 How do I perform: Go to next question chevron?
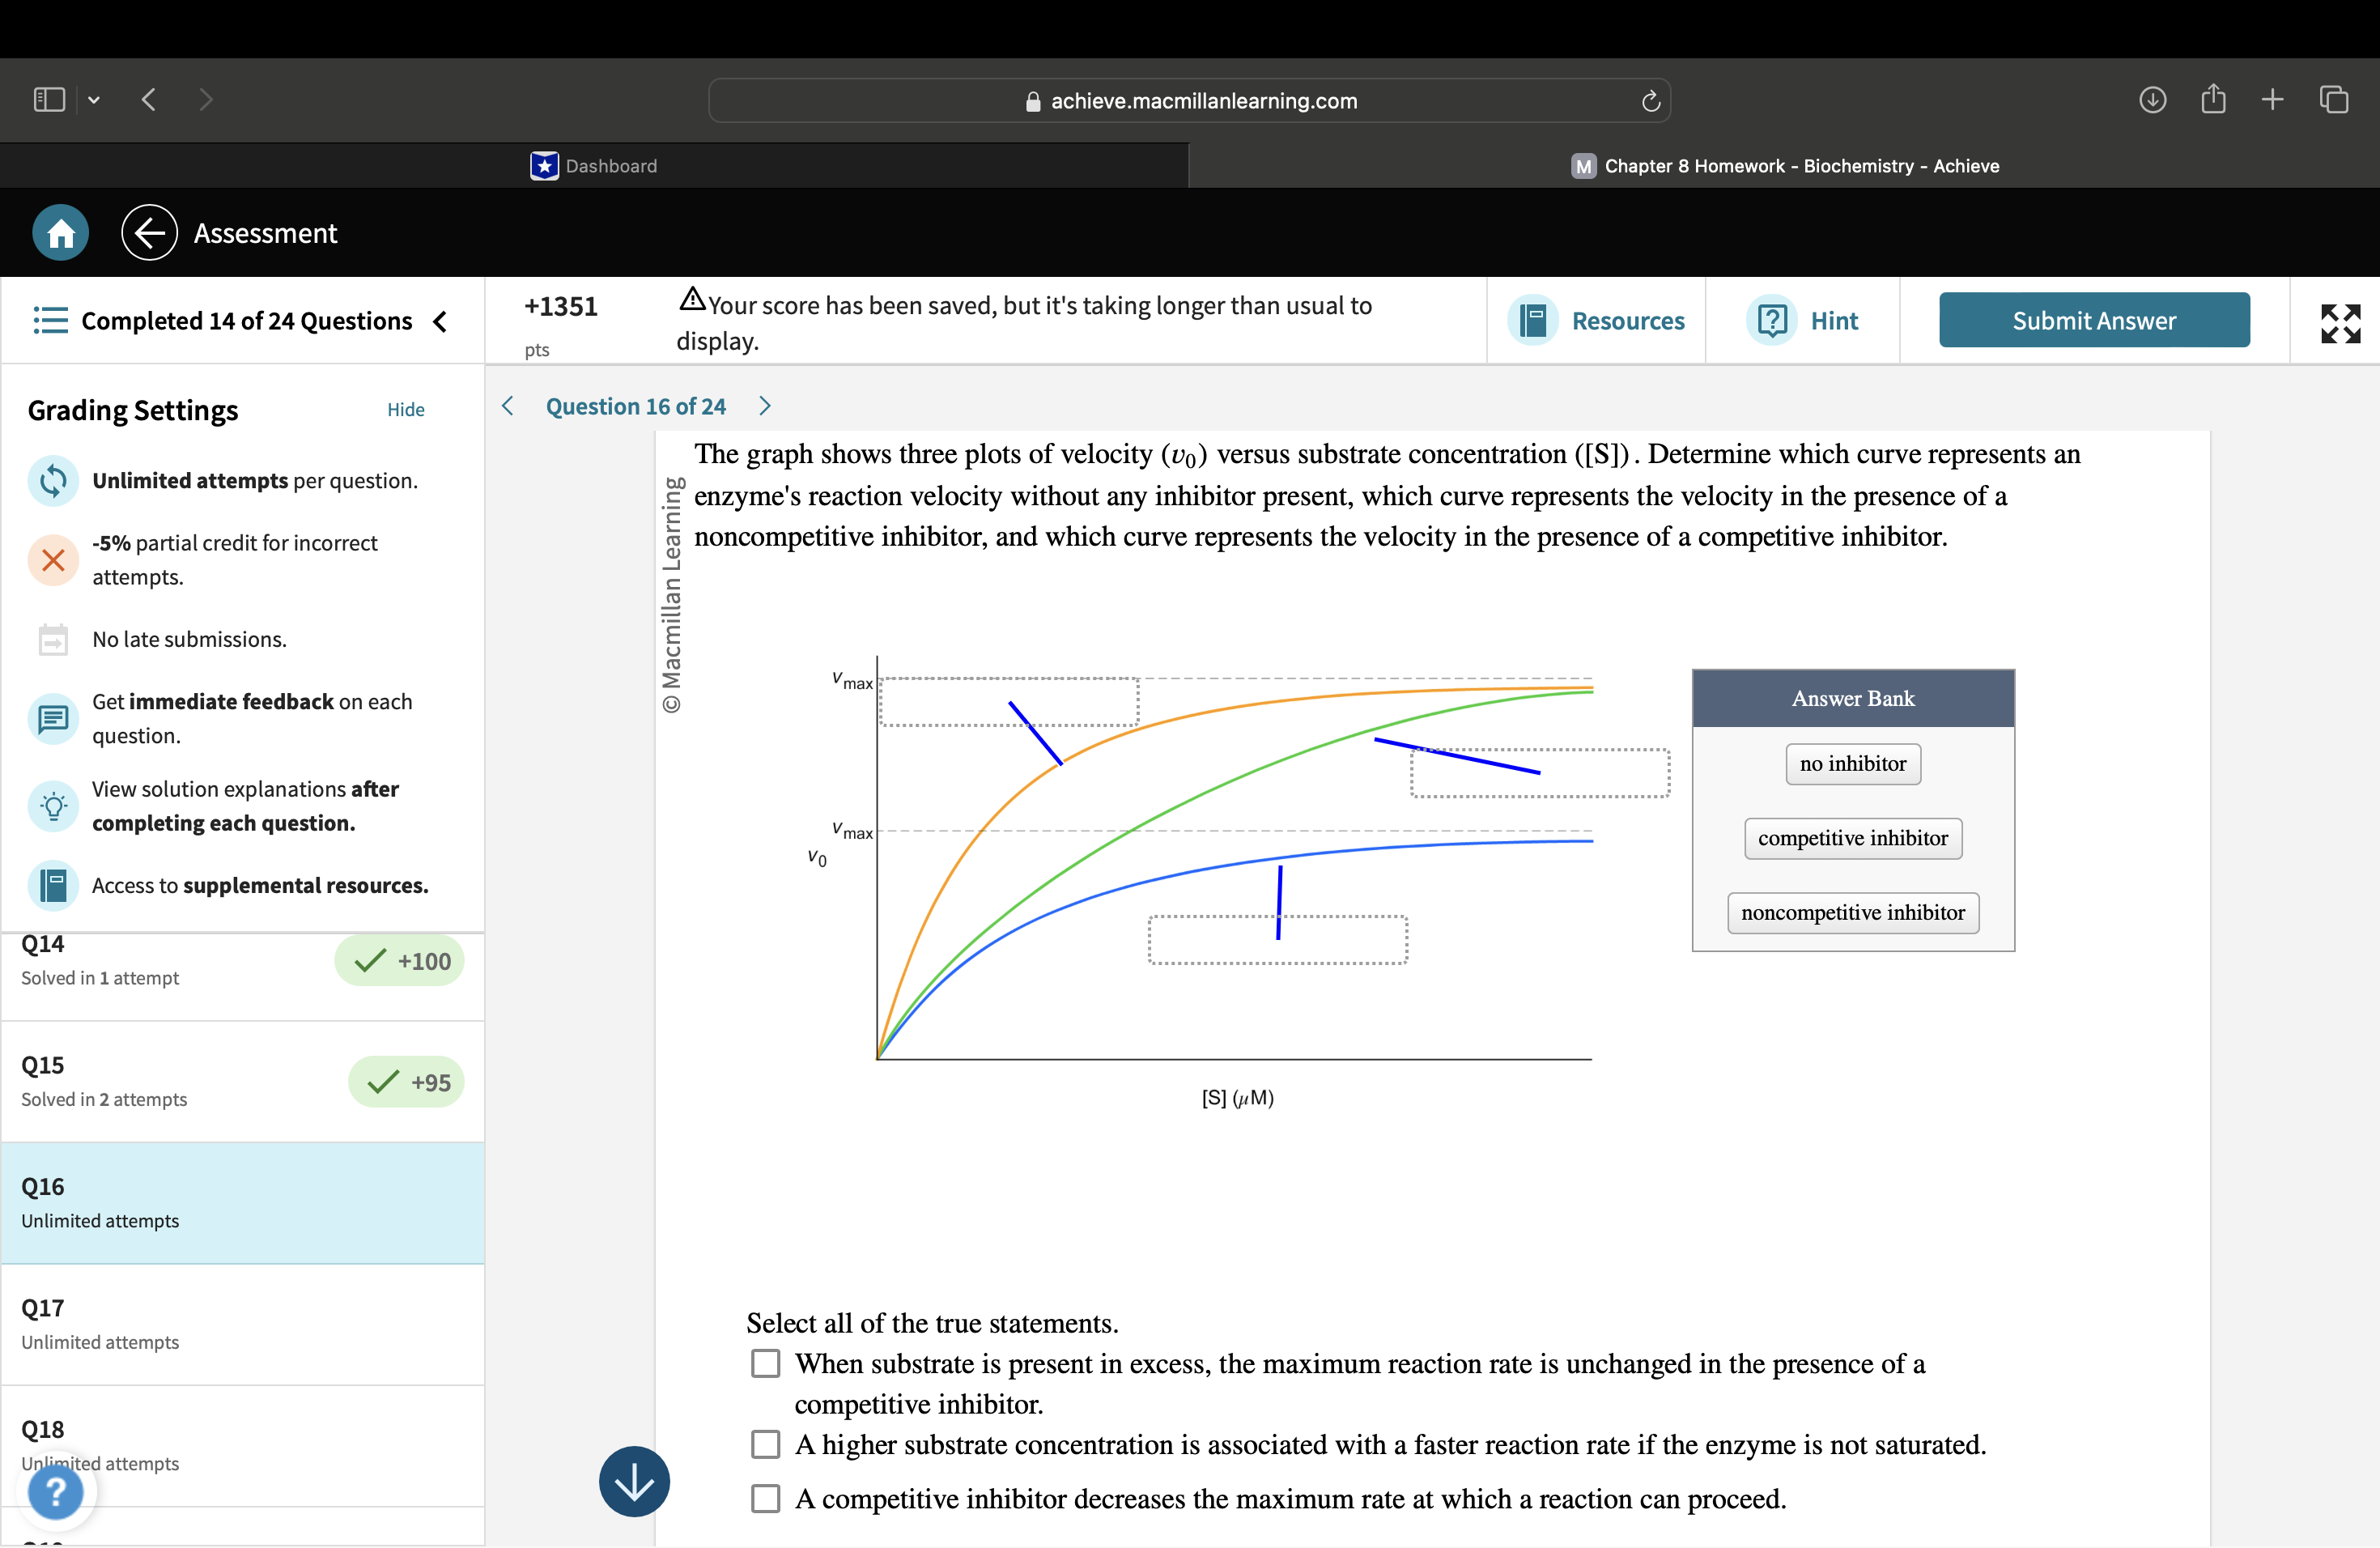tap(765, 406)
